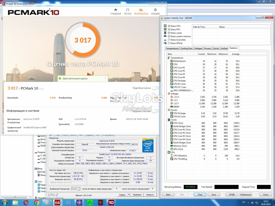The height and width of the screenshot is (206, 275).
Task: Click the Проверка button in CPU-Z
Action: (x=137, y=195)
